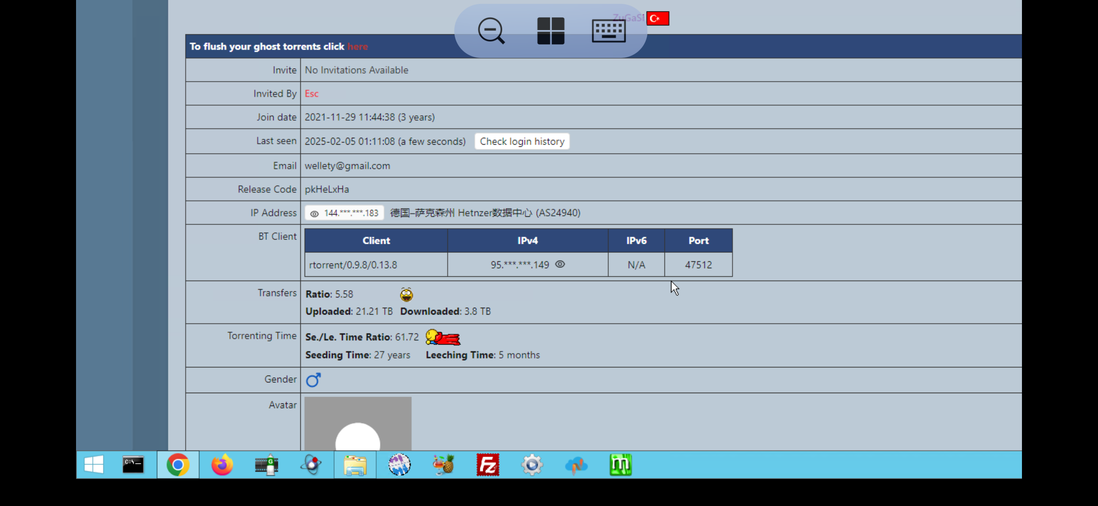
Task: Click the Se./Le. Time Ratio 61.72 value
Action: click(x=362, y=337)
